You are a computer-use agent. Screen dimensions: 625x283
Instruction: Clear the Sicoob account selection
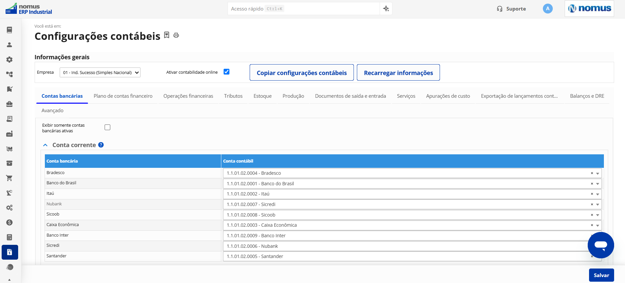[592, 215]
